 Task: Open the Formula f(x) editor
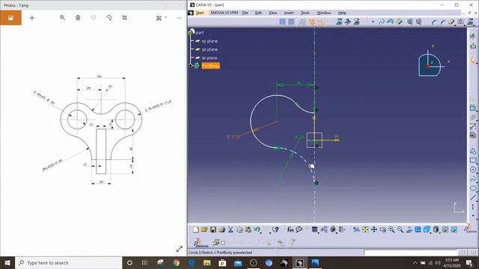click(290, 229)
